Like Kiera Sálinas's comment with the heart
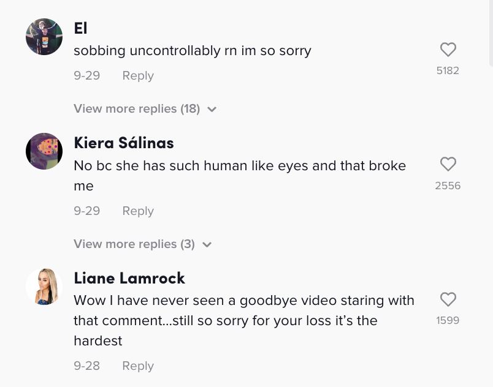 (448, 164)
